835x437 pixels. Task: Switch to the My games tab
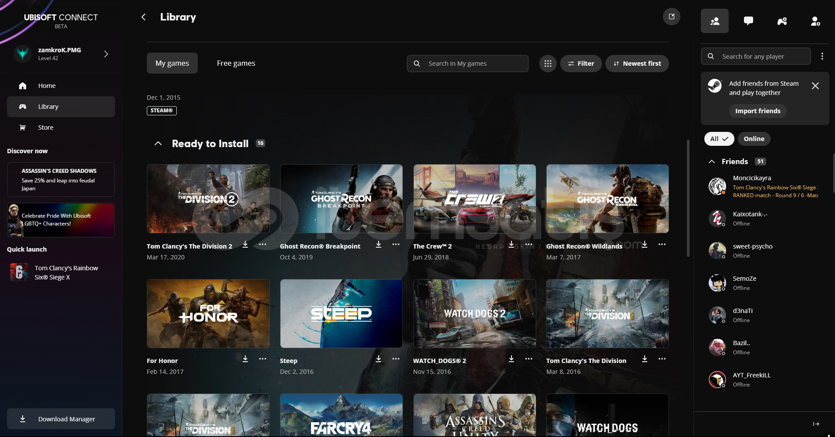[x=172, y=63]
